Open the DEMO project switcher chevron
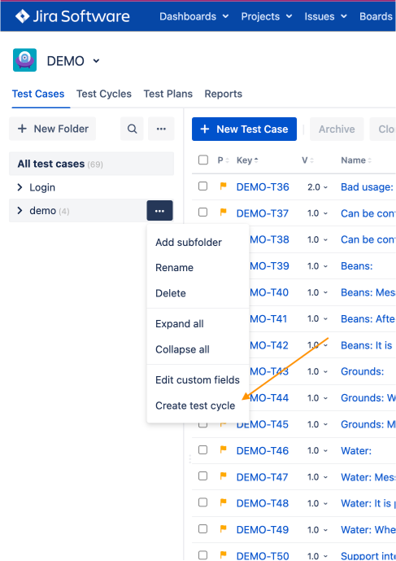Image resolution: width=396 pixels, height=561 pixels. (96, 61)
